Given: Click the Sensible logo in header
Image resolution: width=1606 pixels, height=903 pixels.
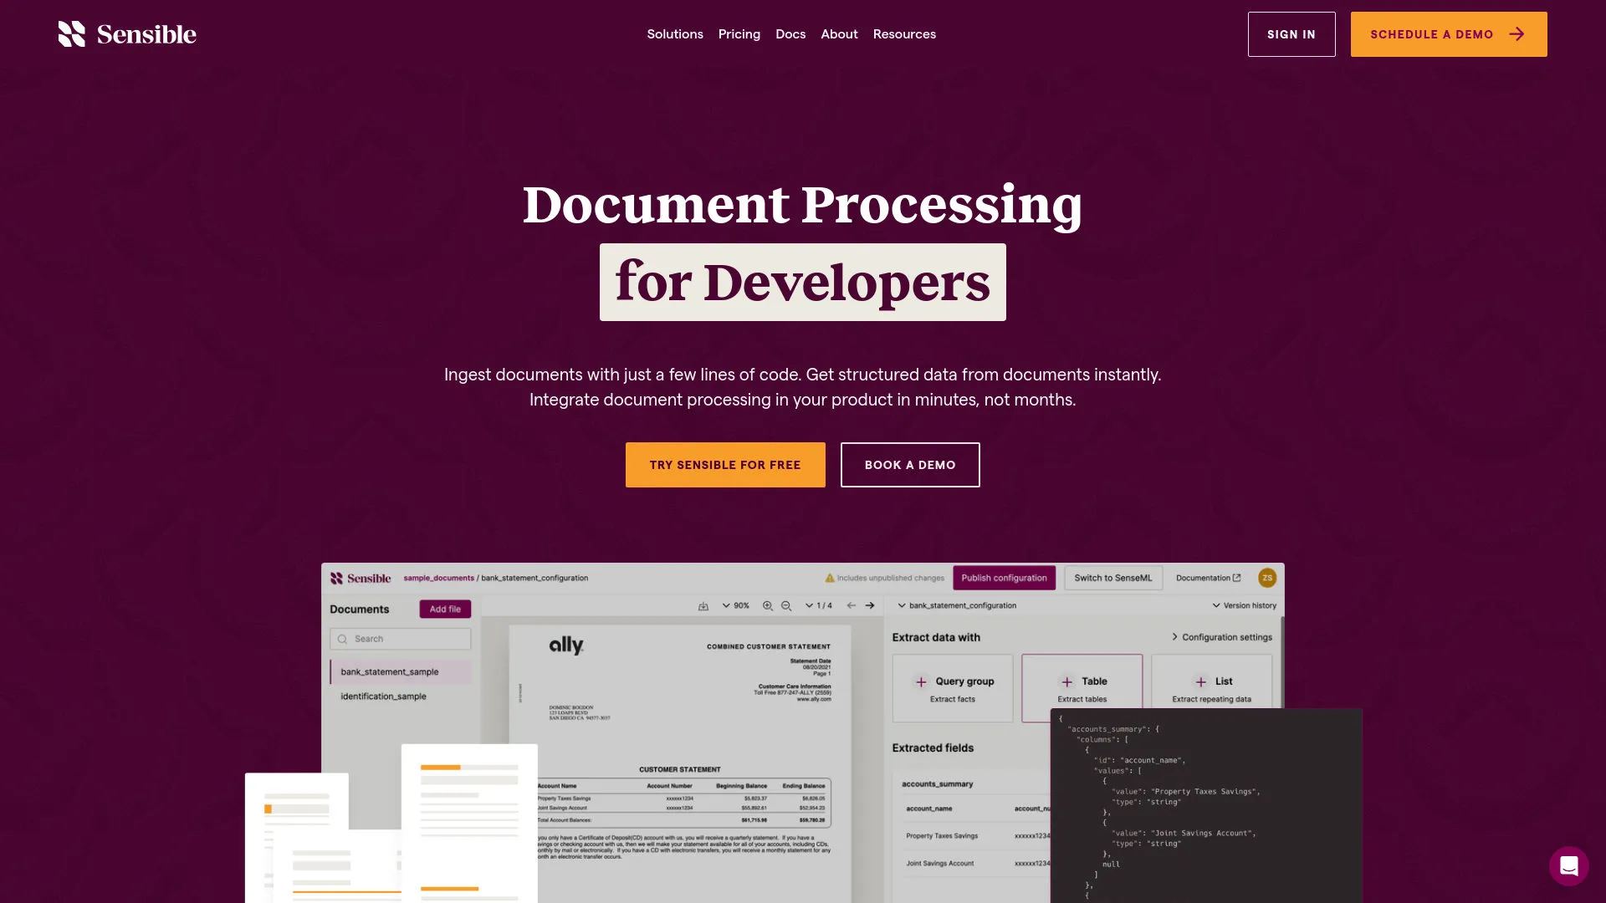Looking at the screenshot, I should (x=127, y=34).
